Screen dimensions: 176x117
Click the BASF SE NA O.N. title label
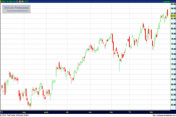click(x=9, y=1)
